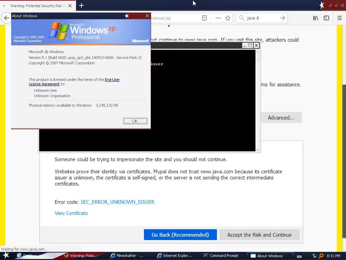Click the browser window restore button

coord(336,6)
